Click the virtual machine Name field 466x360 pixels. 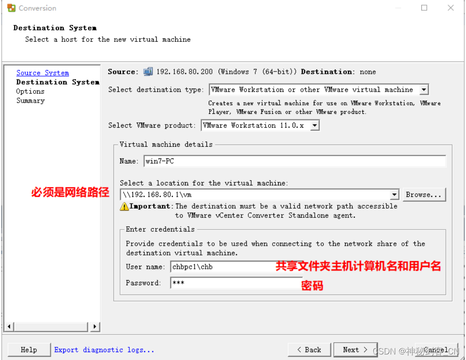coord(294,161)
